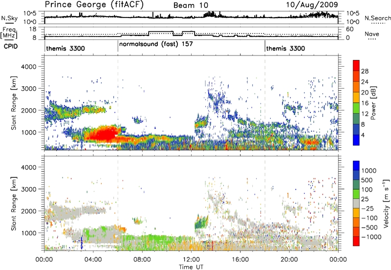The width and height of the screenshot is (391, 270).
Task: Click the positive "100" velocity color bar value
Action: pyautogui.click(x=367, y=190)
